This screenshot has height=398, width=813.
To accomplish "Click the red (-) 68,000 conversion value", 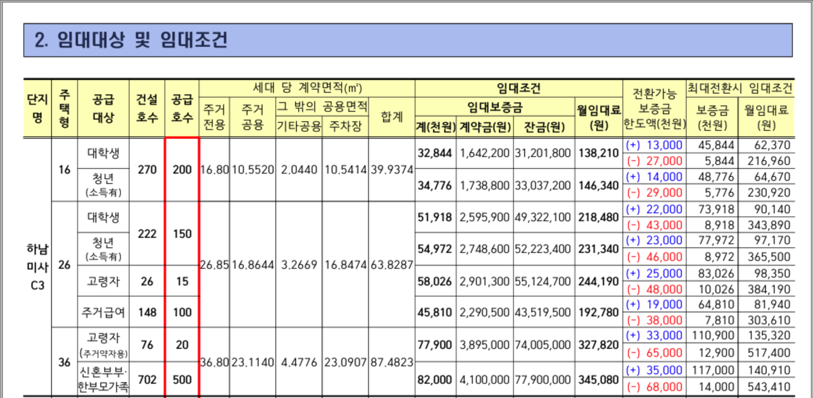I will (654, 387).
